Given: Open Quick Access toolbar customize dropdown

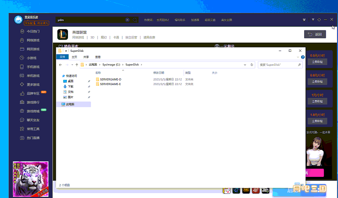Looking at the screenshot, I should coord(66,51).
